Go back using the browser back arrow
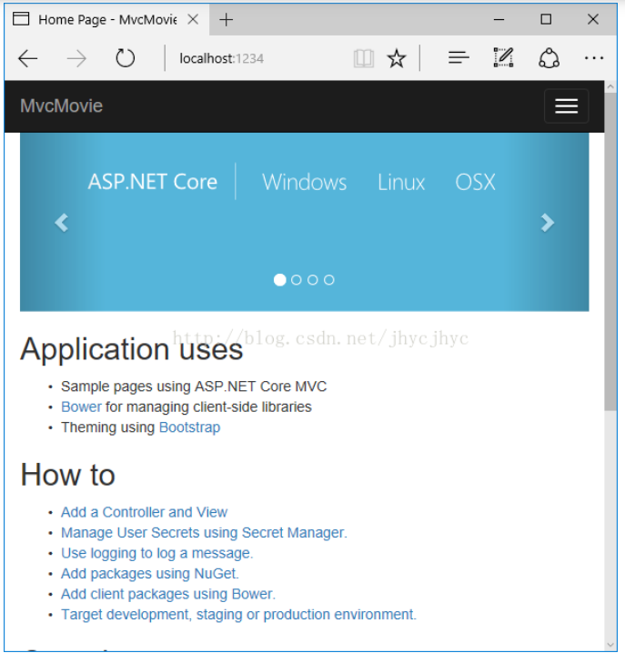625x653 pixels. coord(28,58)
